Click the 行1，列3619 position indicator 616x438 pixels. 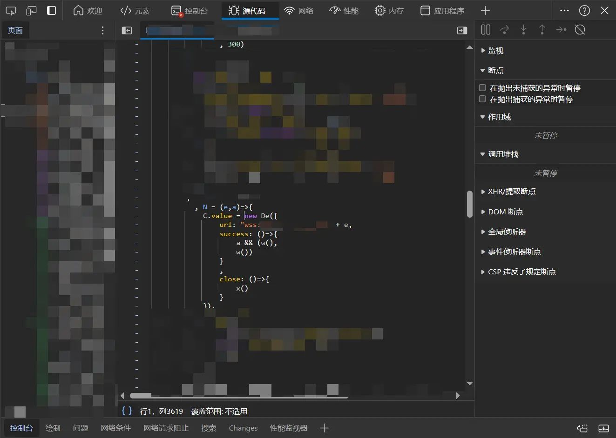162,411
